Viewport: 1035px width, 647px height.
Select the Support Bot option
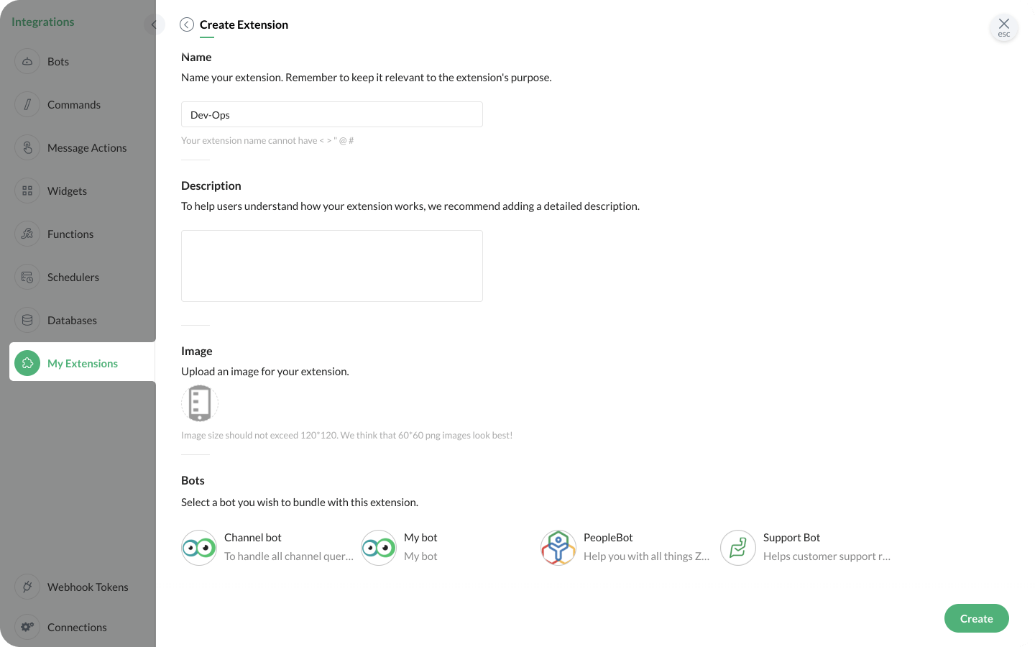(738, 548)
